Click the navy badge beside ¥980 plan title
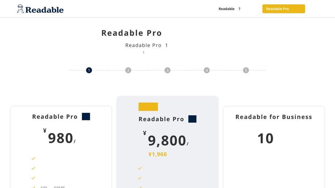This screenshot has height=188, width=335. pyautogui.click(x=86, y=116)
